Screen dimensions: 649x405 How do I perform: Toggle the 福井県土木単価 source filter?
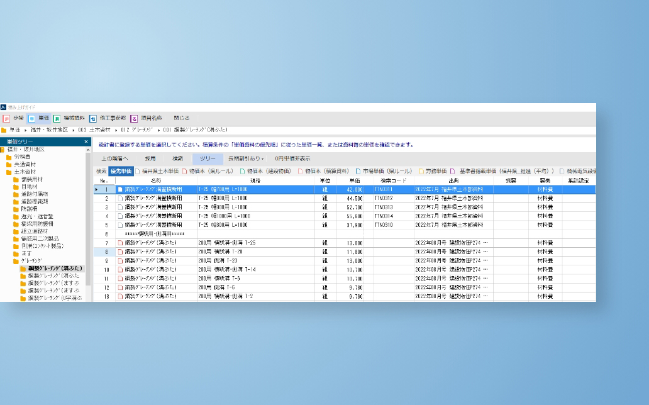pos(138,170)
